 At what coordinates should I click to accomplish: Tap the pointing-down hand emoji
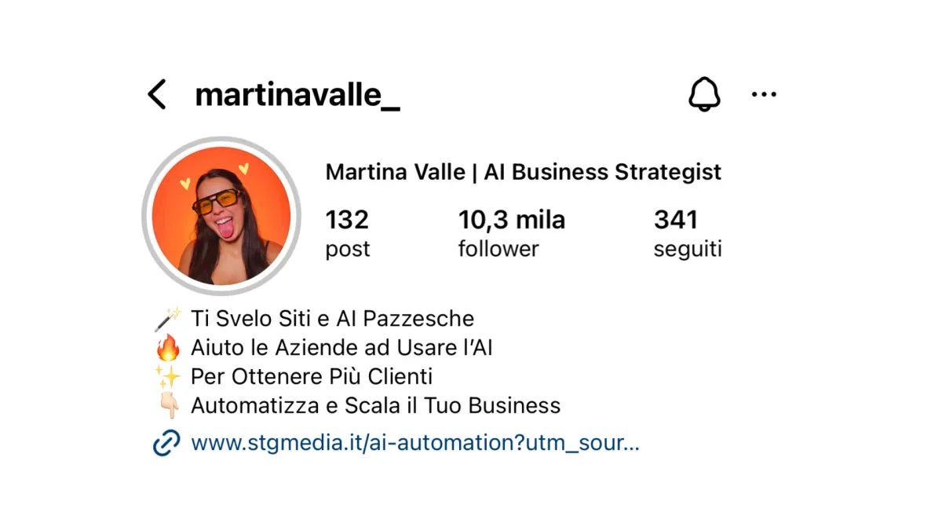click(x=167, y=406)
